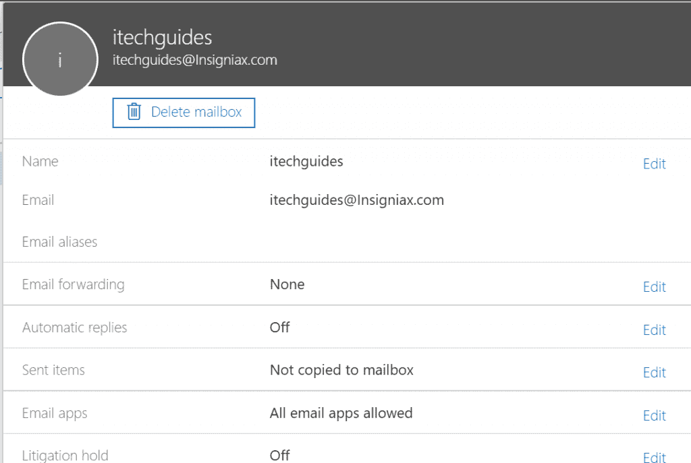Click the Delete mailbox button

pos(184,113)
